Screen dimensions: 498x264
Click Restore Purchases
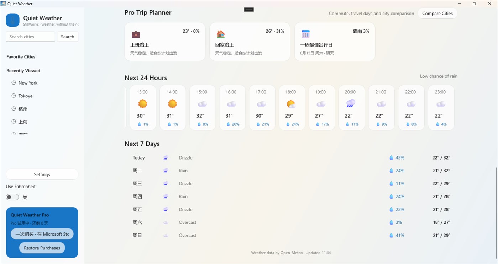42,248
